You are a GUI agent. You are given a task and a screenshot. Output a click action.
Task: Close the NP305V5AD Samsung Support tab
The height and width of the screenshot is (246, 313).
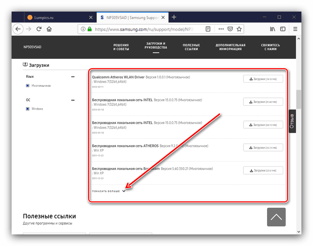[163, 18]
